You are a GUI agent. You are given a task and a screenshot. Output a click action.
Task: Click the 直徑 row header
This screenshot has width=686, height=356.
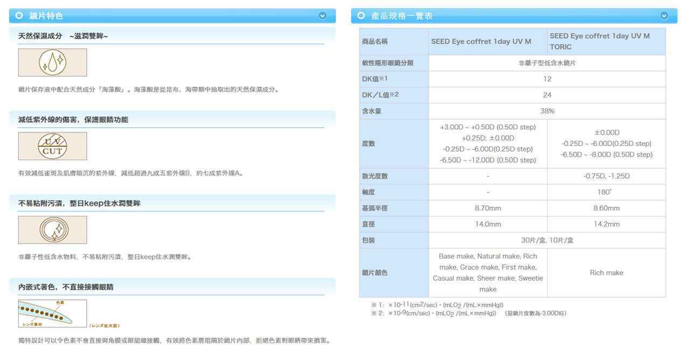click(394, 224)
